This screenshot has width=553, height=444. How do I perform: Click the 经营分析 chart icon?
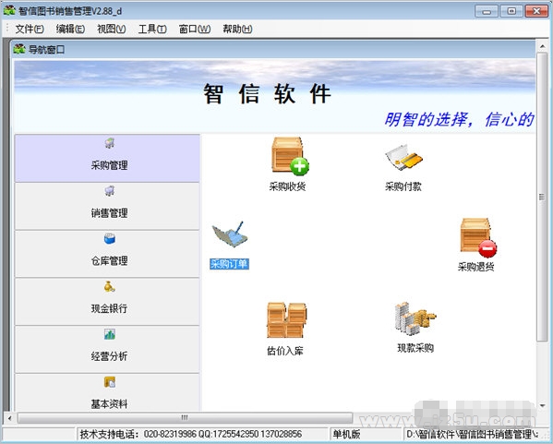110,334
